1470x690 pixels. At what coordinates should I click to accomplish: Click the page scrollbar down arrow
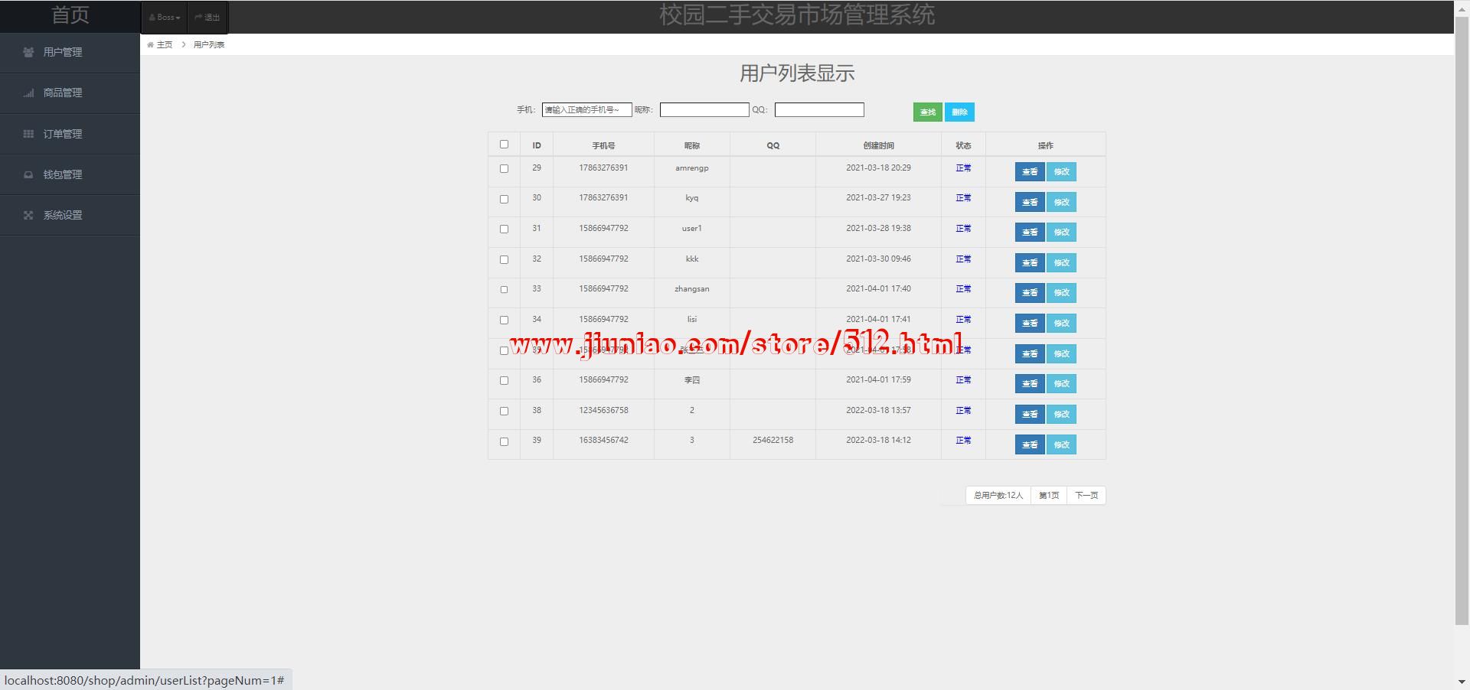coord(1462,682)
